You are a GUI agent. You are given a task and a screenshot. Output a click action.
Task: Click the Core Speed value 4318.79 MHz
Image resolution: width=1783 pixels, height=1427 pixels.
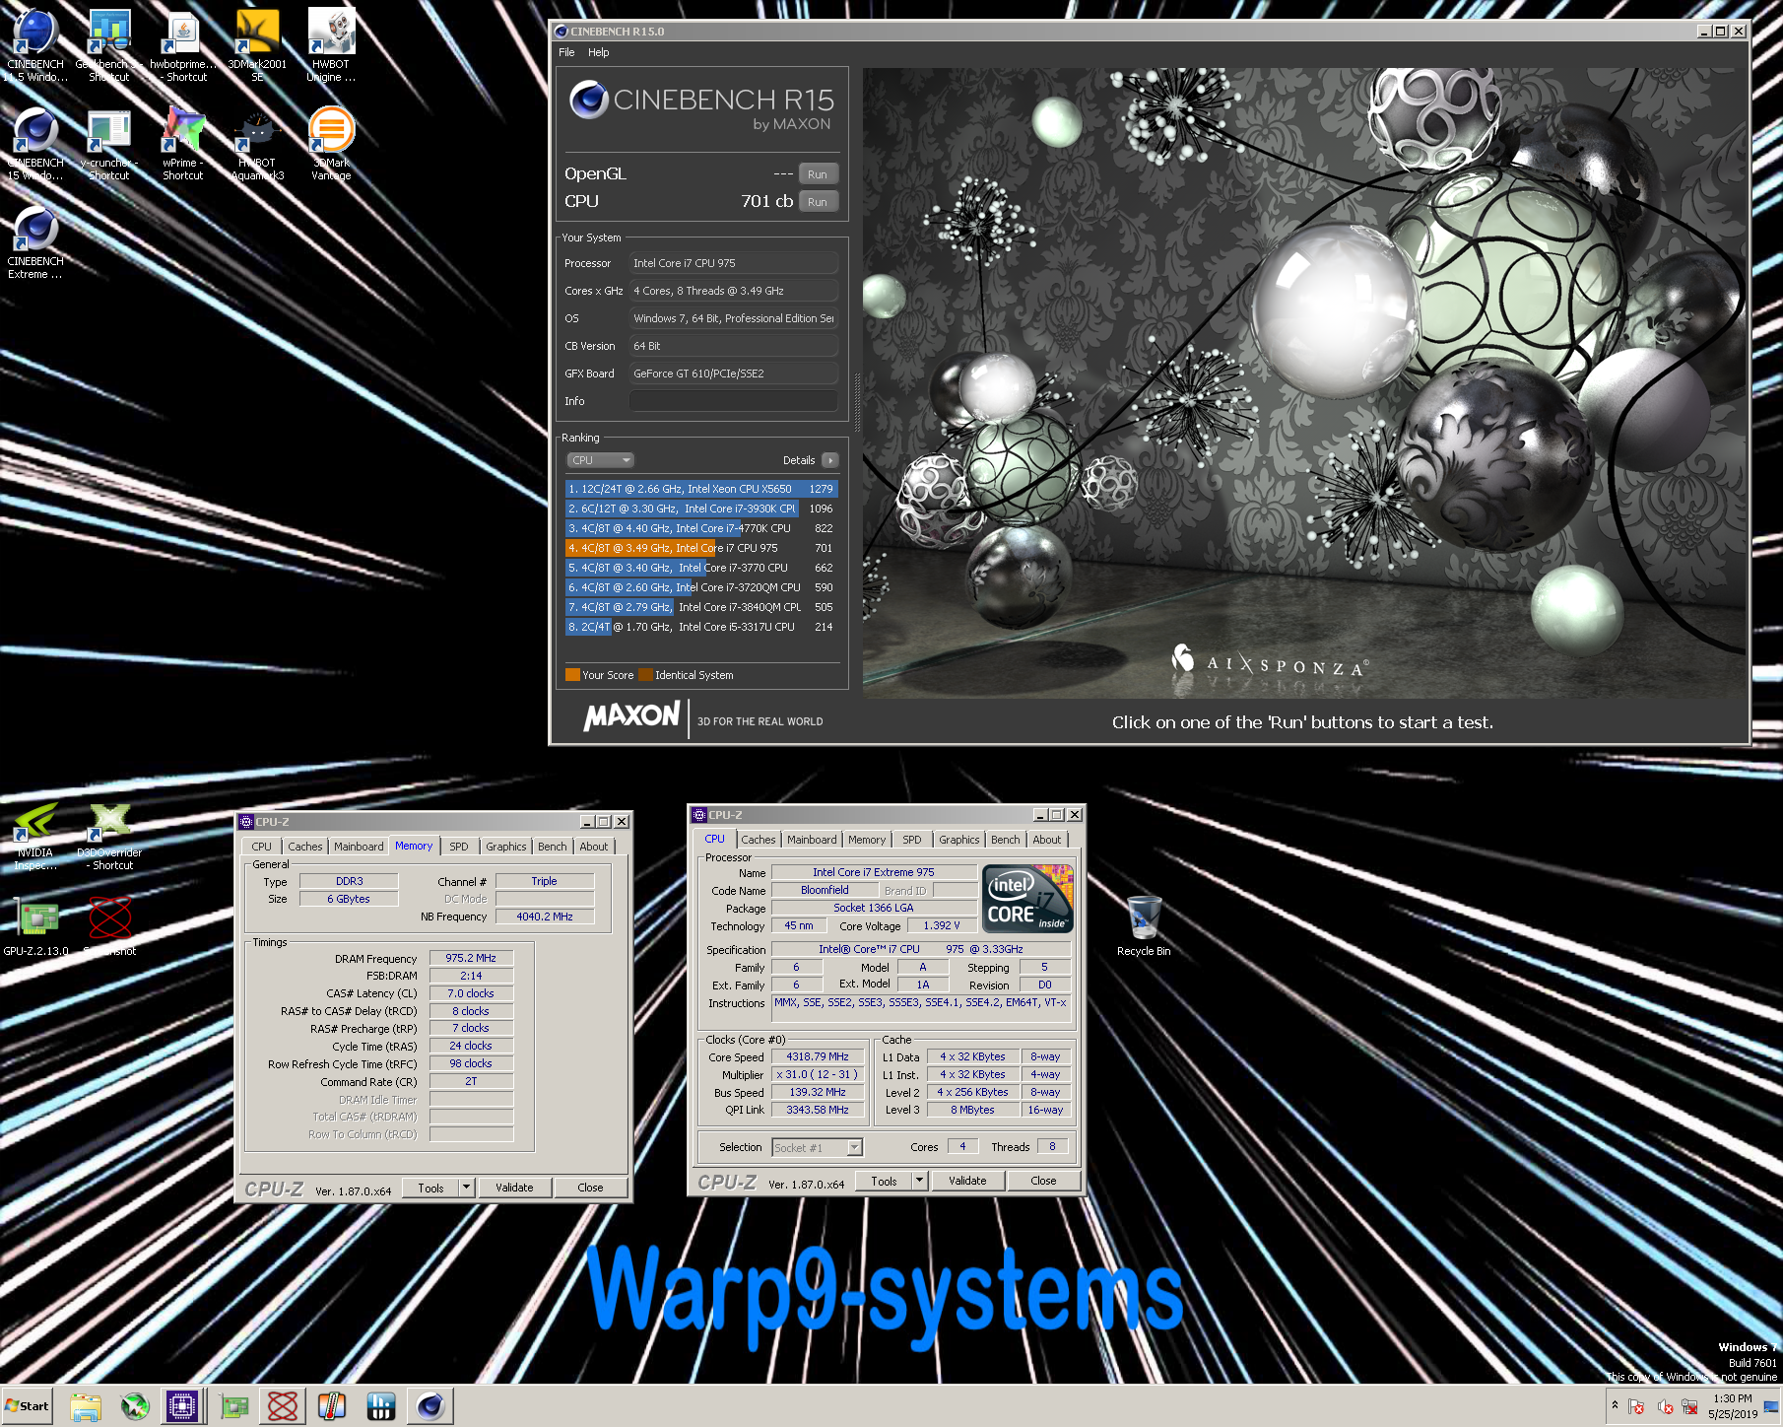[x=818, y=1056]
